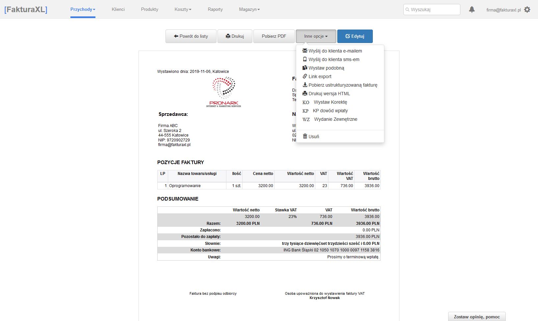Expand the Magazyn dropdown menu
The height and width of the screenshot is (321, 538).
click(x=249, y=9)
